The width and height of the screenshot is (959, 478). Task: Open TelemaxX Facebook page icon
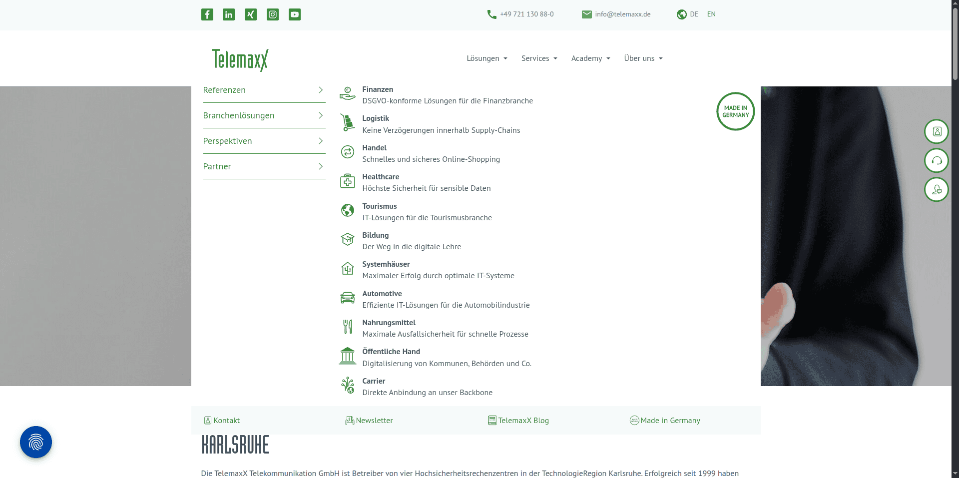click(207, 14)
